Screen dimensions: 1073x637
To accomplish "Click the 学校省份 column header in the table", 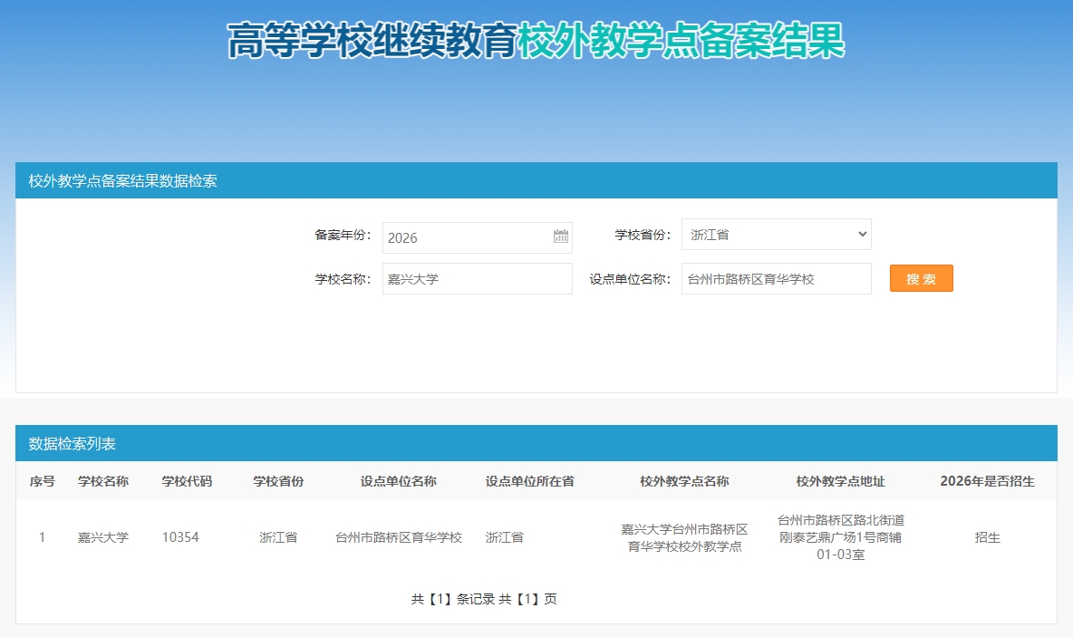I will click(278, 481).
